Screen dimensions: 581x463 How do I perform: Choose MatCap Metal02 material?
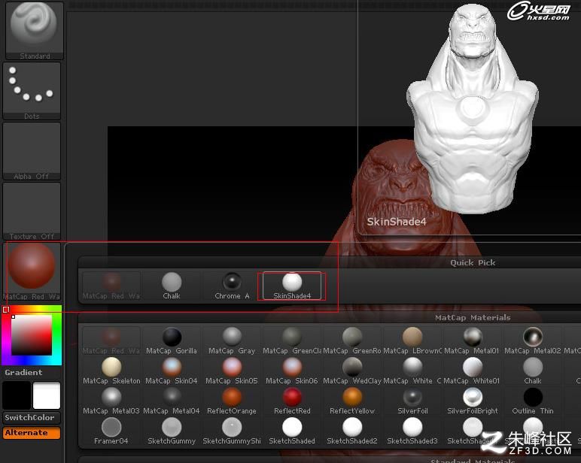pos(533,340)
